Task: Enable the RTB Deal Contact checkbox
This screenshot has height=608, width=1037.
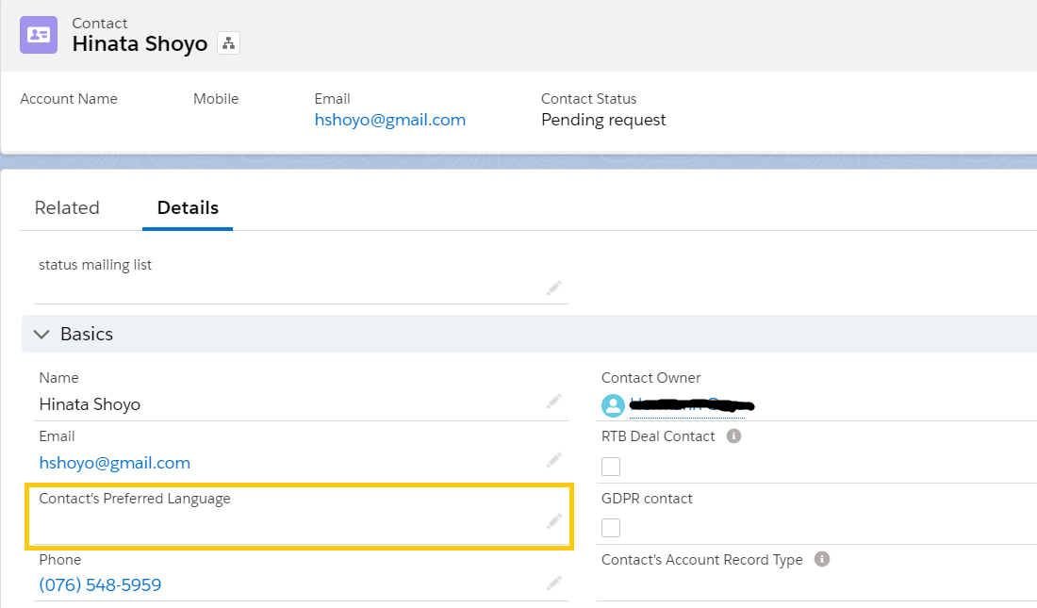Action: coord(611,466)
